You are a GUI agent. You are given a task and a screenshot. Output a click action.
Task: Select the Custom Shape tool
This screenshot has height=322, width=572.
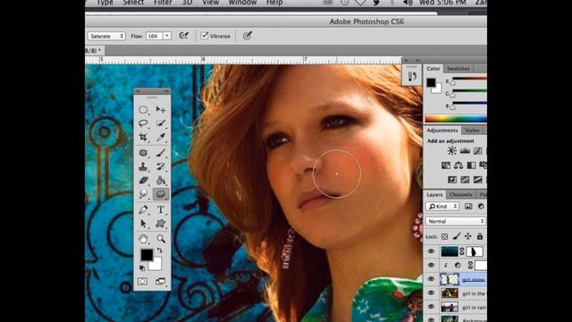[x=161, y=224]
